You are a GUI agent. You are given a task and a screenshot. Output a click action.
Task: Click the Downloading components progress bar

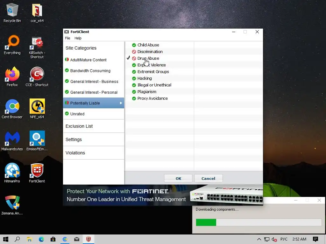pos(259,222)
